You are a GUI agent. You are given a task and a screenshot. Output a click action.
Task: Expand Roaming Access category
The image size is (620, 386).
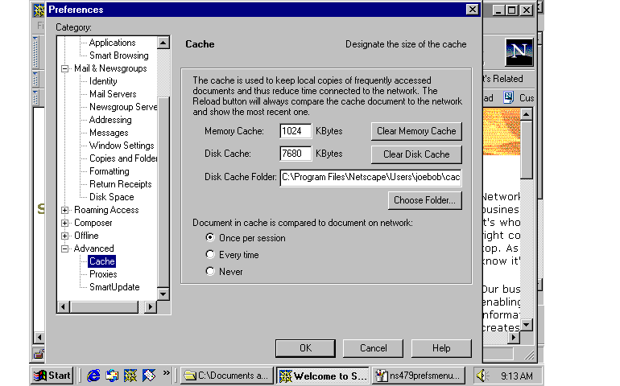(65, 210)
